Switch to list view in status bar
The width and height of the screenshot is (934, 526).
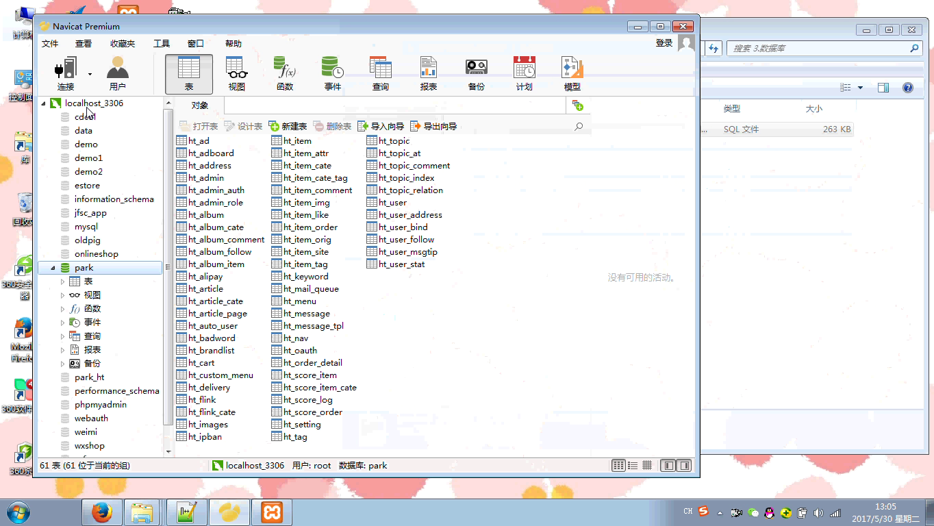point(619,465)
